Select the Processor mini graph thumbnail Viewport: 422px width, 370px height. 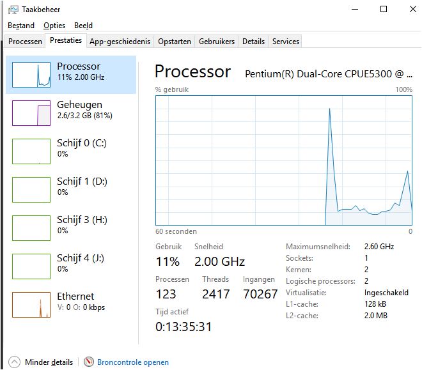[31, 75]
